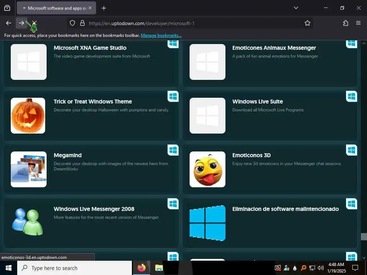Screen dimensions: 367x275
Task: Click the scrollbar down arrow
Action: point(363,258)
